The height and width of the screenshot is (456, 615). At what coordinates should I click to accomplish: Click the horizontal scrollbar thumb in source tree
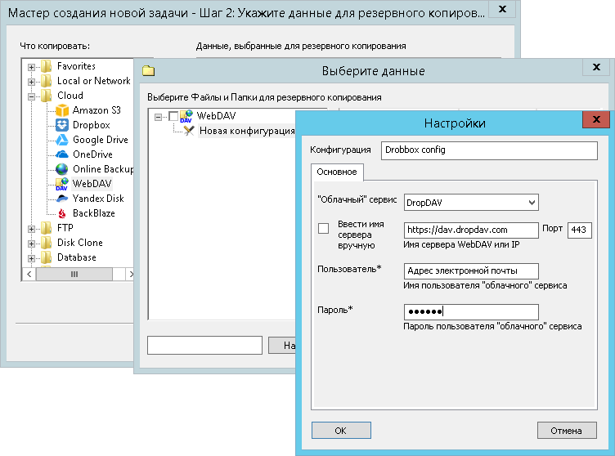[x=74, y=274]
